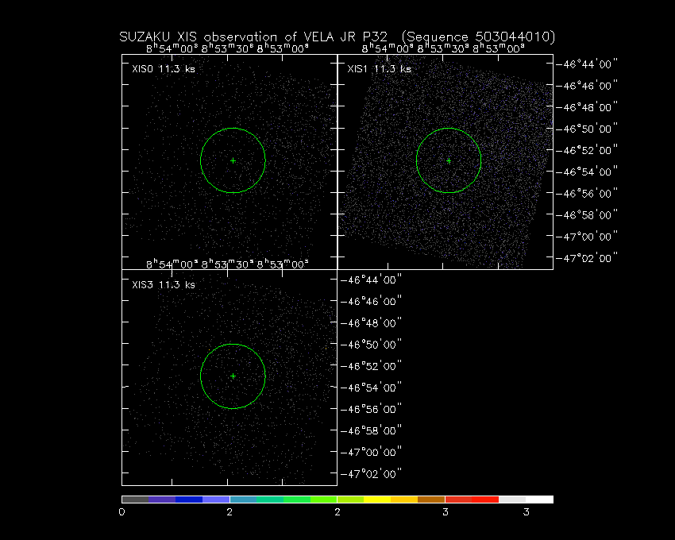Click 8h54m00s label above XIS0 panel
Viewport: 675px width, 540px height.
pos(172,48)
